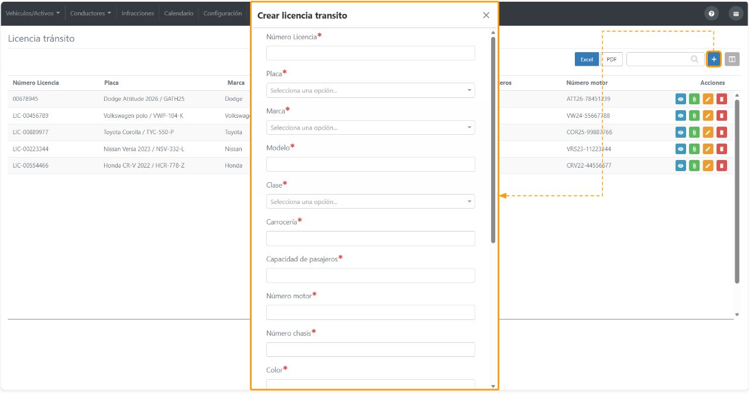View the CRV22-44556677 row with eye icon
754x395 pixels.
pos(681,166)
